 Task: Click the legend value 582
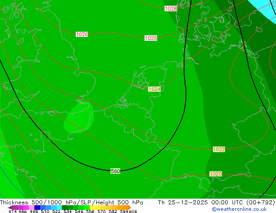point(113,211)
